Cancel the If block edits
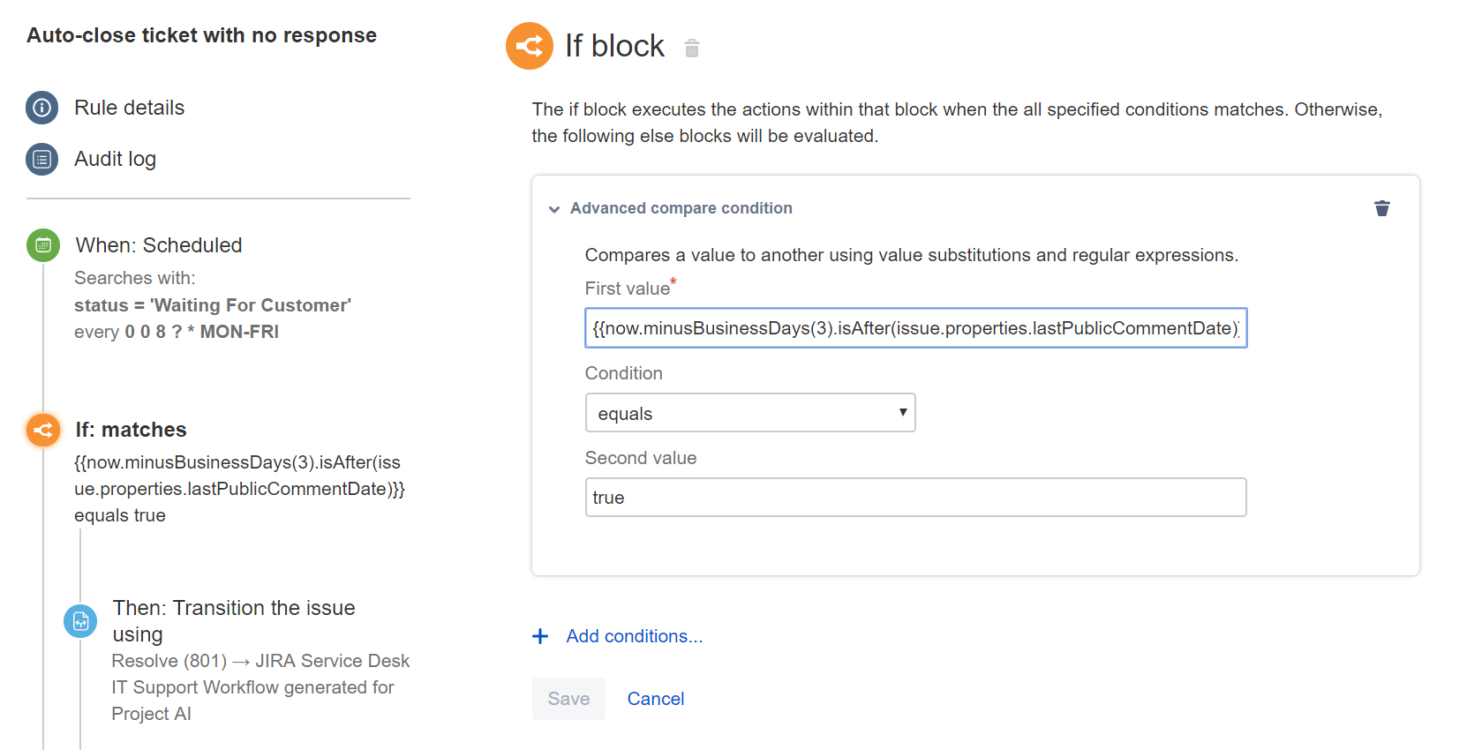 pyautogui.click(x=655, y=699)
